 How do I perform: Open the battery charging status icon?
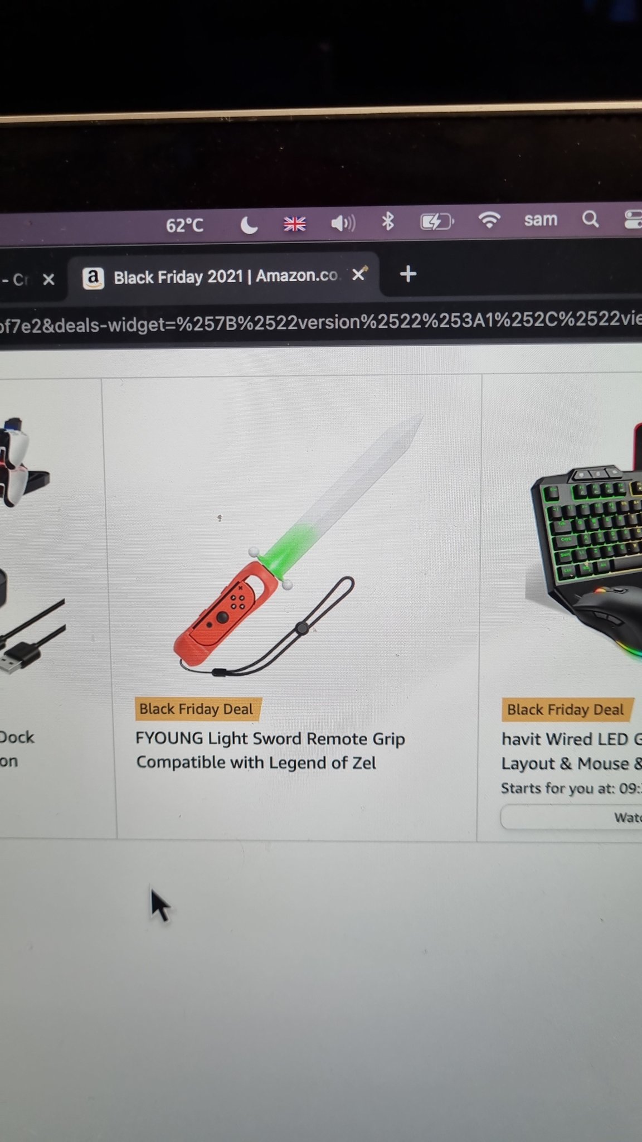436,222
